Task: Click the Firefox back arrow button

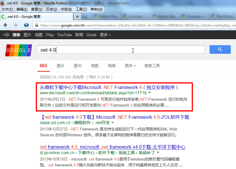Action: (5, 25)
